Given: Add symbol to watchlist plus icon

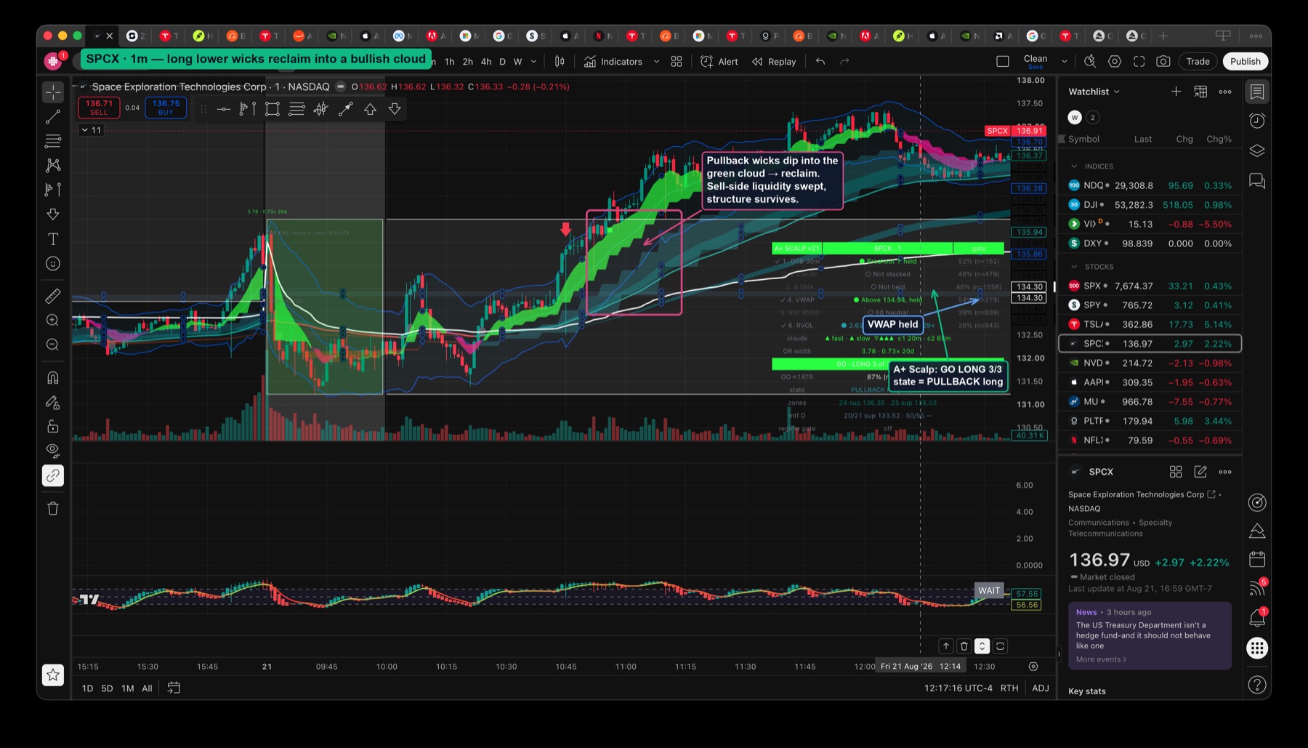Looking at the screenshot, I should click(x=1176, y=92).
